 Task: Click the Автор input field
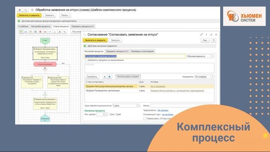[x=182, y=106]
